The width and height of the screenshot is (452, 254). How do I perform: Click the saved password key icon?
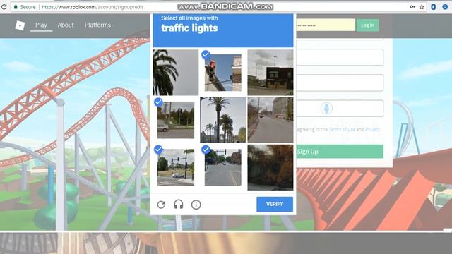click(x=412, y=7)
